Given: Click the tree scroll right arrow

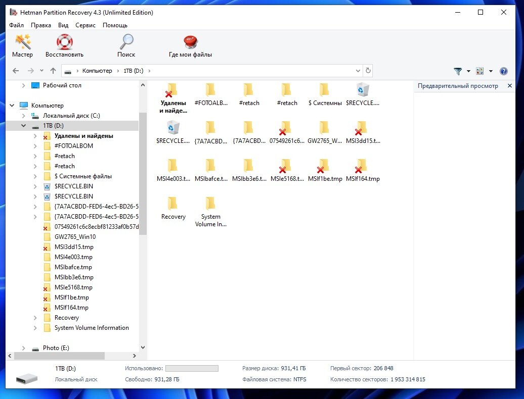Looking at the screenshot, I should (x=135, y=356).
